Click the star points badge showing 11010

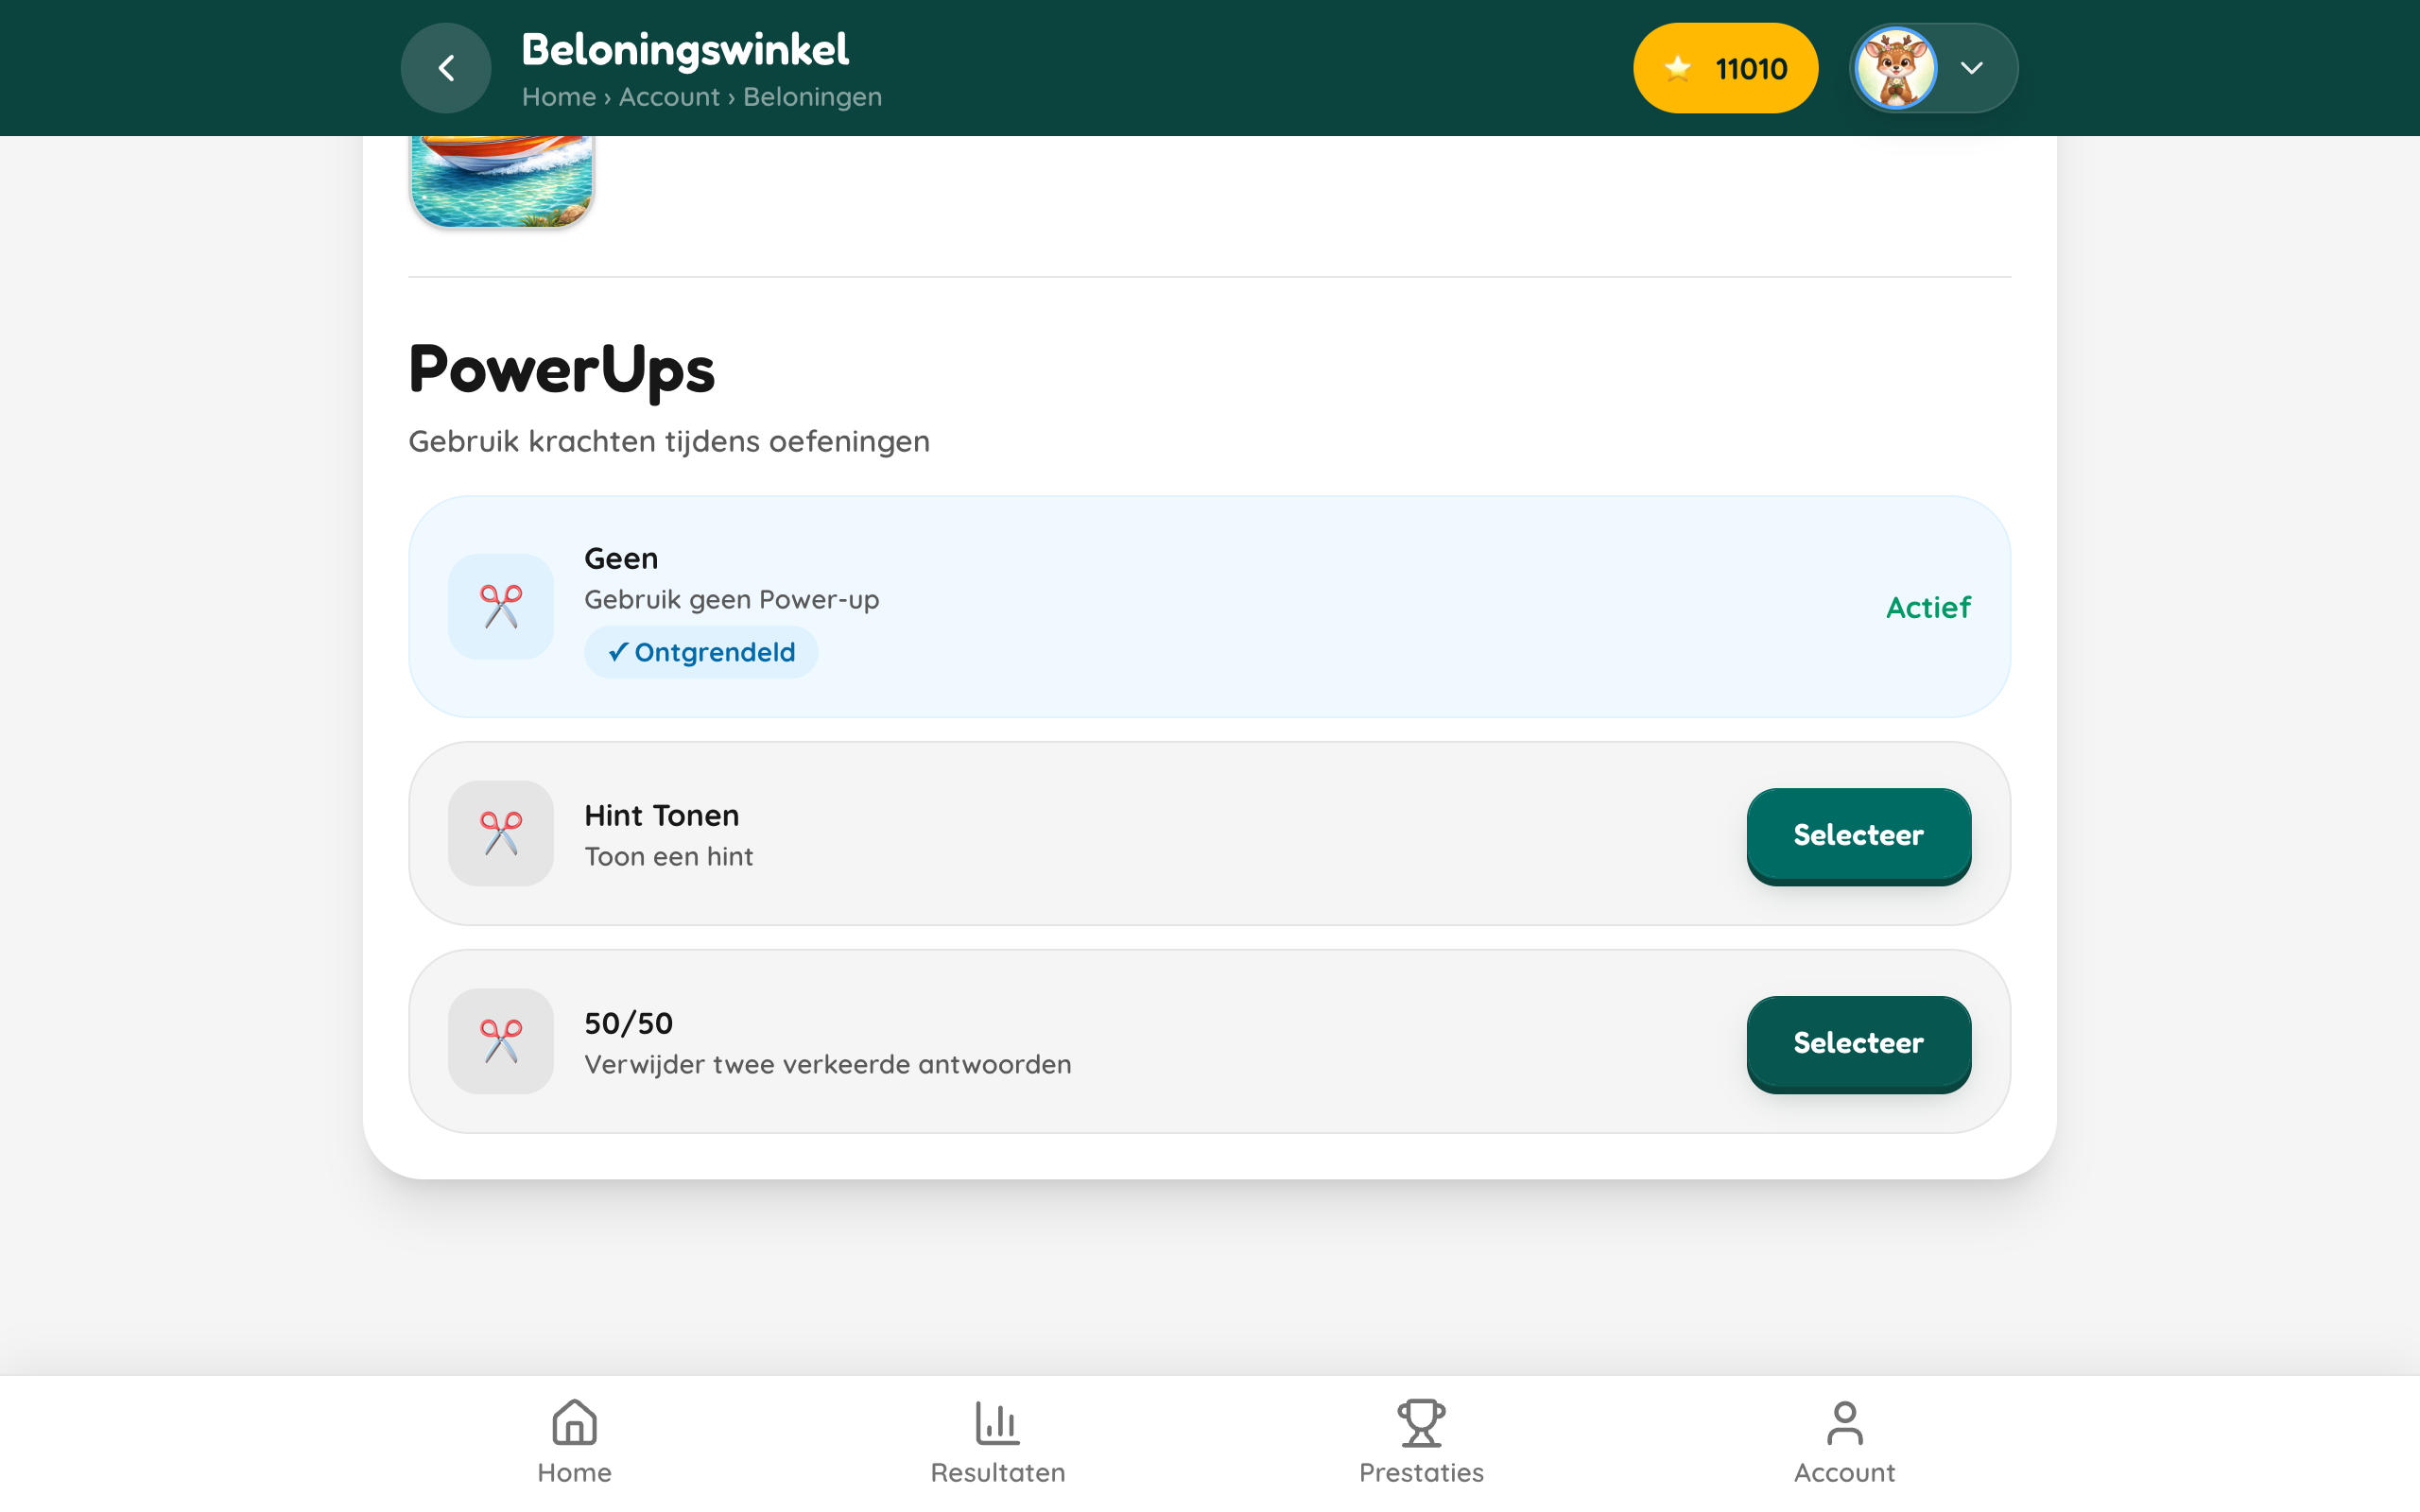coord(1725,68)
